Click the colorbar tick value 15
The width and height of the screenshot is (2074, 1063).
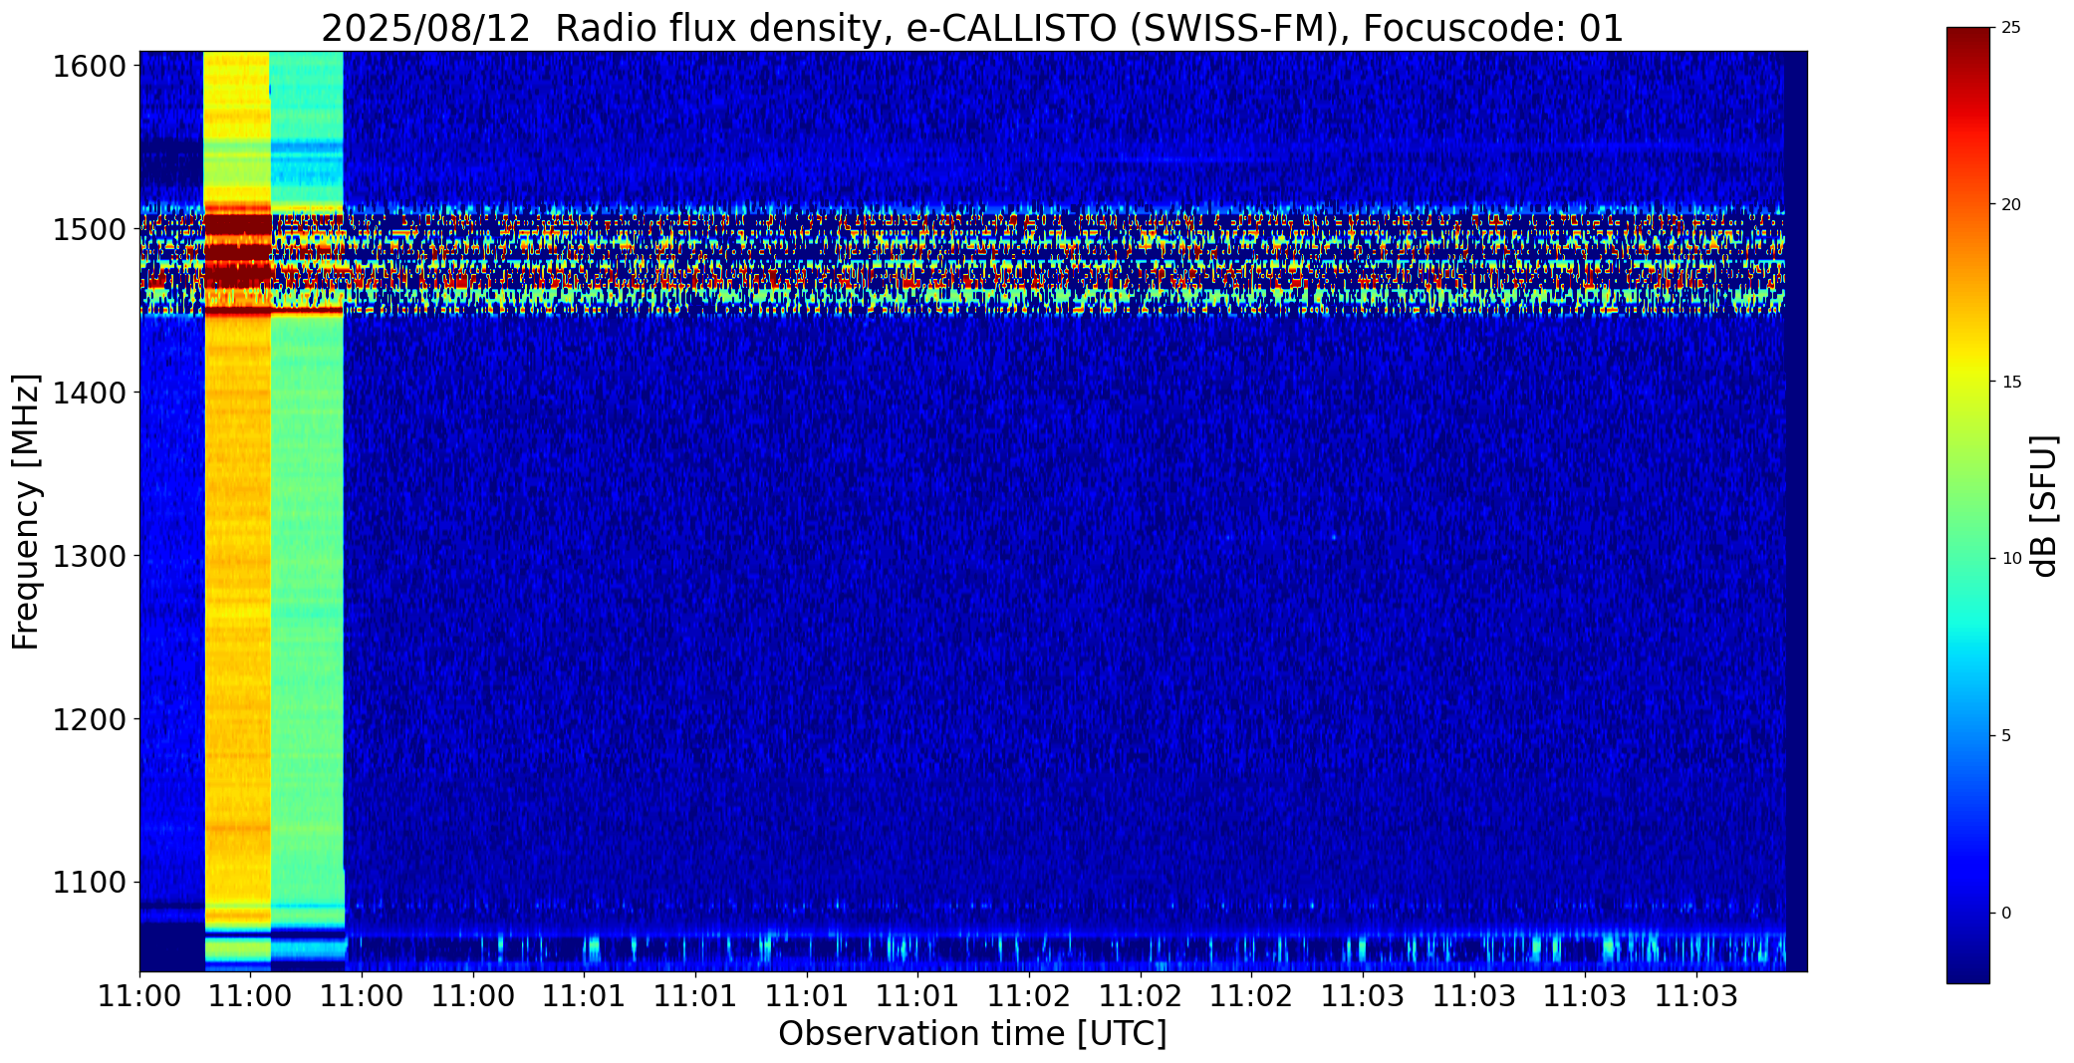pyautogui.click(x=2011, y=383)
